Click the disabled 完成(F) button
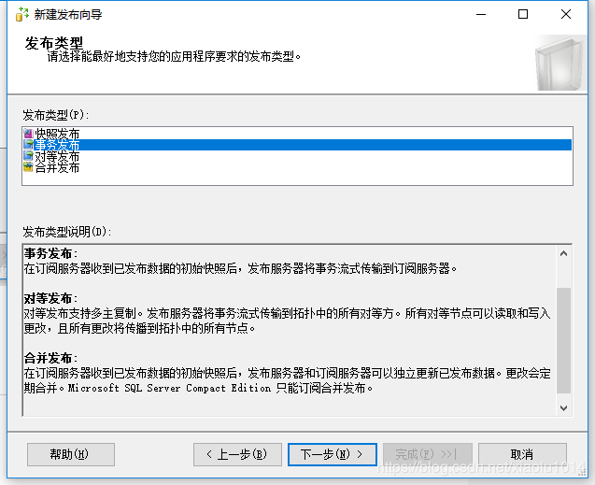Image resolution: width=595 pixels, height=485 pixels. point(428,454)
